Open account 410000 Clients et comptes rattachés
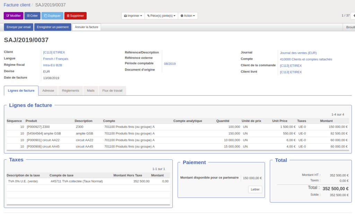Screen dimensions: 355x221 pyautogui.click(x=306, y=59)
